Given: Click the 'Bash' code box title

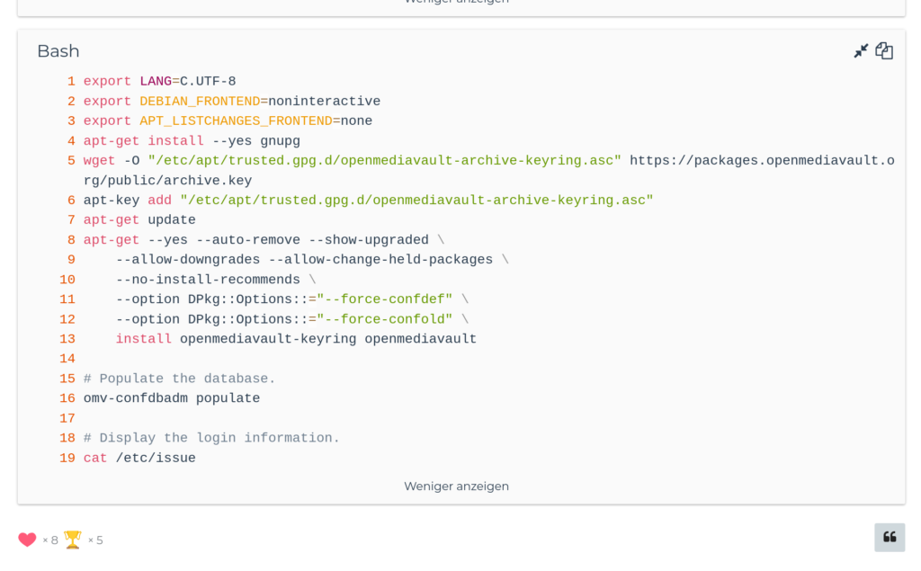Looking at the screenshot, I should pyautogui.click(x=58, y=51).
